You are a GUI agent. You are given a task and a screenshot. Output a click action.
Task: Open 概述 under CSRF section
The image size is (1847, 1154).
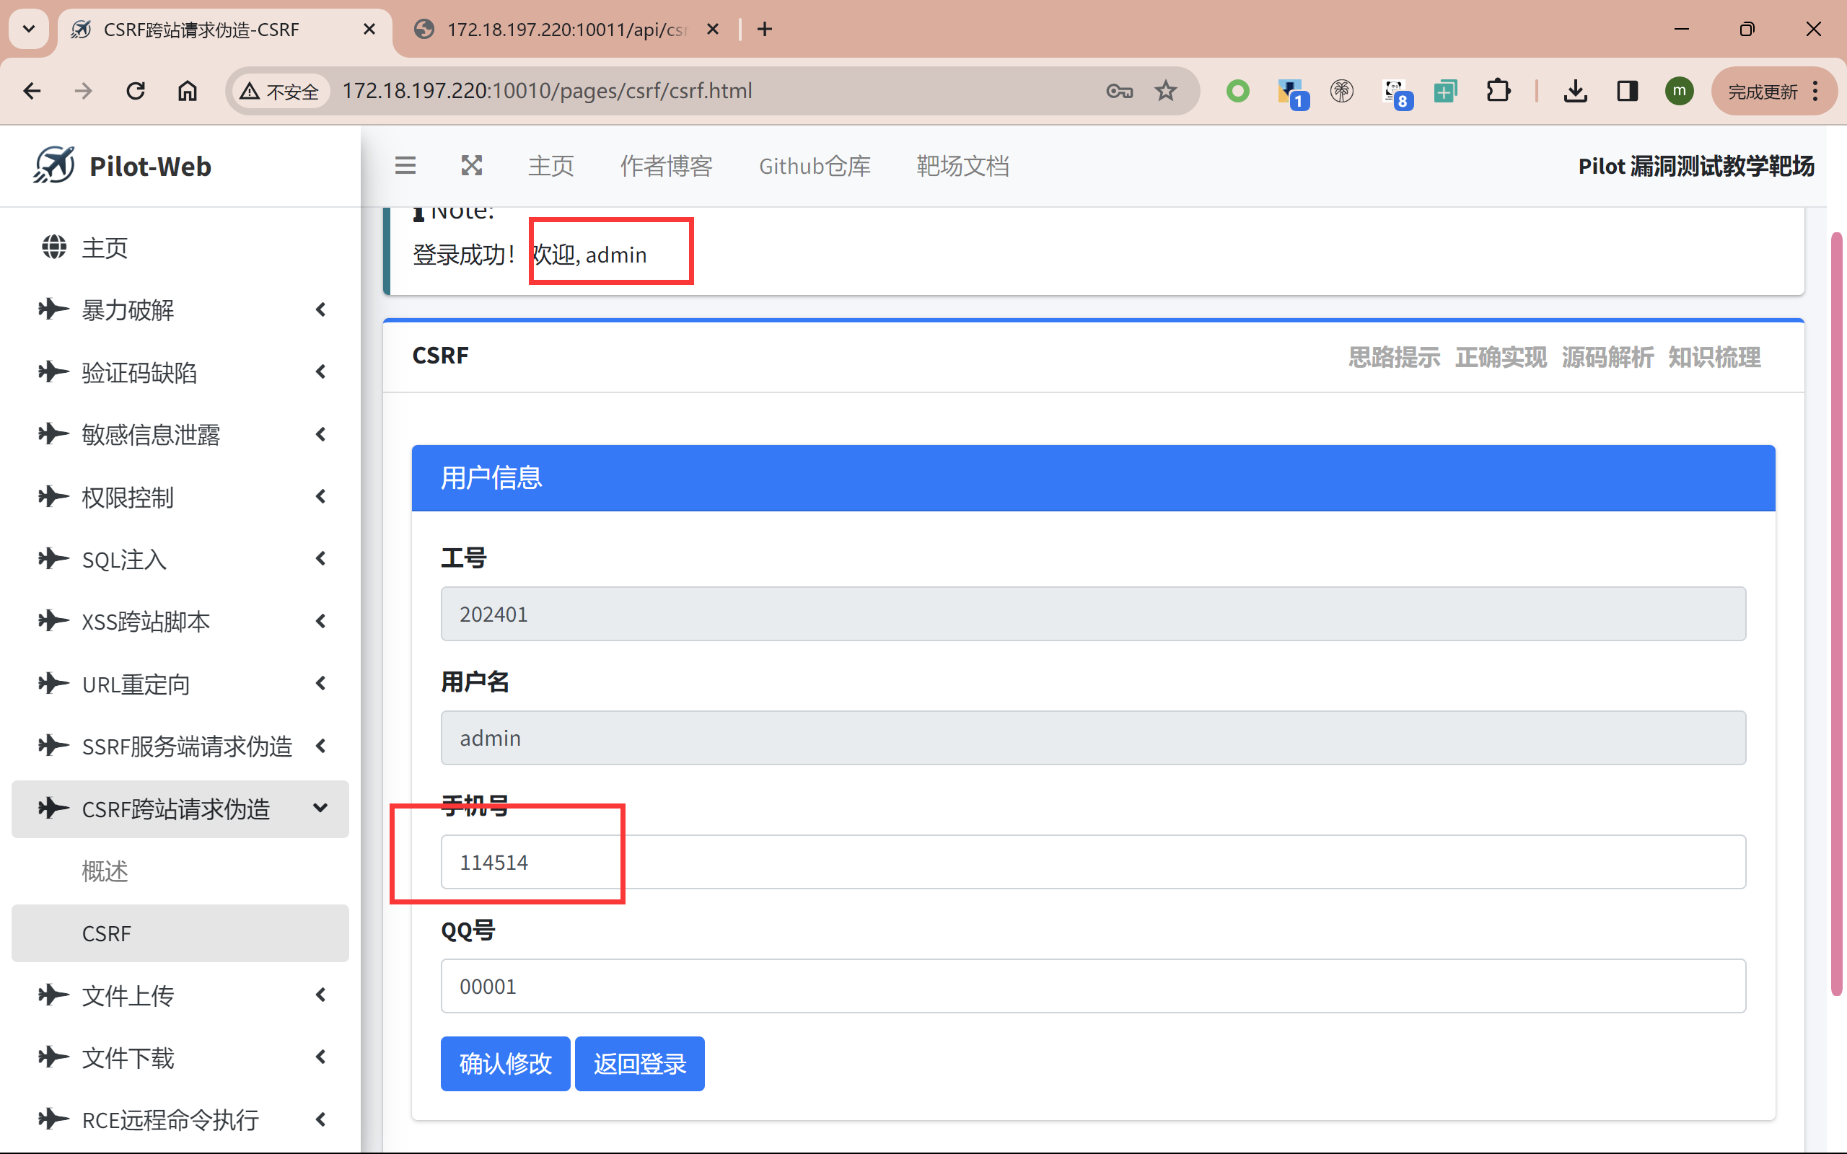coord(180,871)
